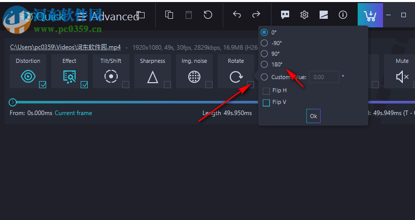Enable the Rotate checkbox
The image size is (415, 220).
click(x=251, y=85)
